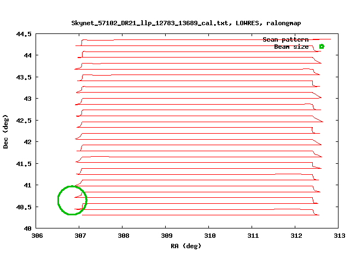This screenshot has height=263, width=350.
Task: Click the 313 RA tick label
Action: (x=339, y=236)
